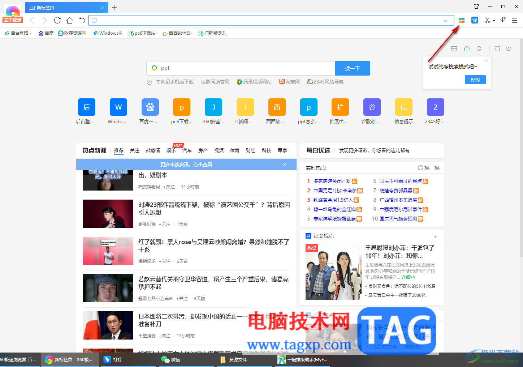Click the 立即登录 login button

tap(13, 20)
